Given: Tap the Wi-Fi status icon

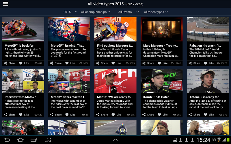Looking at the screenshot, I should (x=219, y=140).
